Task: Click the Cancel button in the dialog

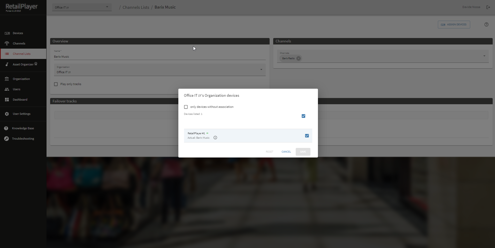Action: pyautogui.click(x=286, y=152)
